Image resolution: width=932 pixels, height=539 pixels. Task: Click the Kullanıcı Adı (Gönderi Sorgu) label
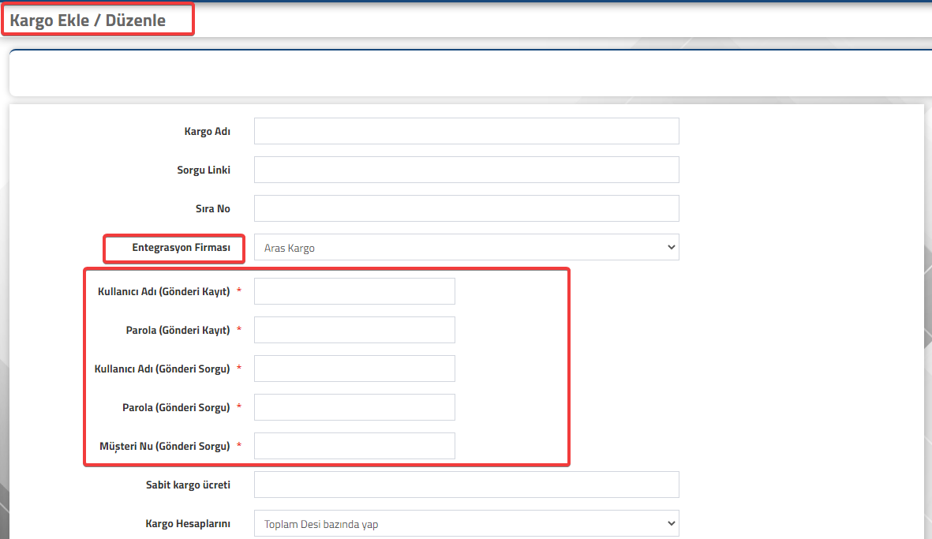(163, 369)
